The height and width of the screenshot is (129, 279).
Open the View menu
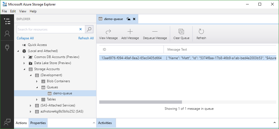click(23, 11)
